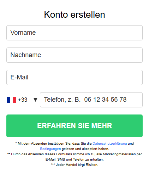Open the Bedingungen link
The height and width of the screenshot is (179, 149).
coord(50,149)
